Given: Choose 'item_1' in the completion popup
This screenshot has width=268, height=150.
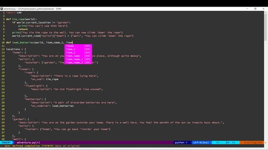Looking at the screenshot, I should point(78,49).
